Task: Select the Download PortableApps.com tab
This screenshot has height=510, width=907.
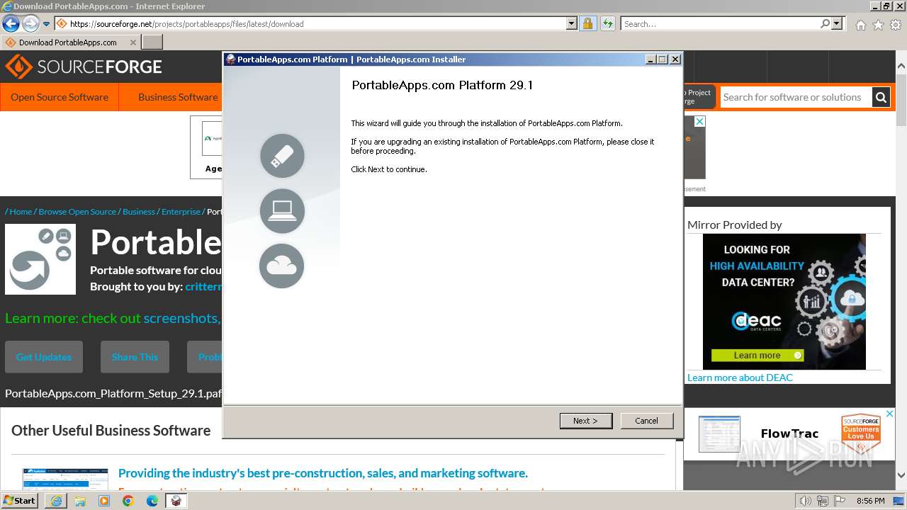Action: (x=67, y=42)
